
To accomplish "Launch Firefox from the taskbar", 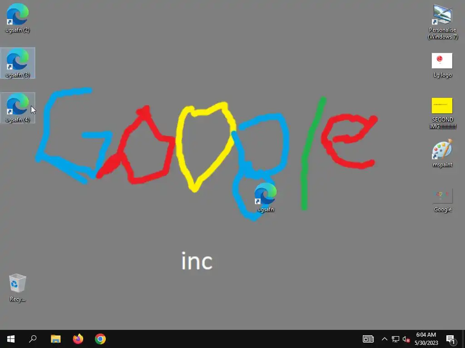I will click(78, 339).
